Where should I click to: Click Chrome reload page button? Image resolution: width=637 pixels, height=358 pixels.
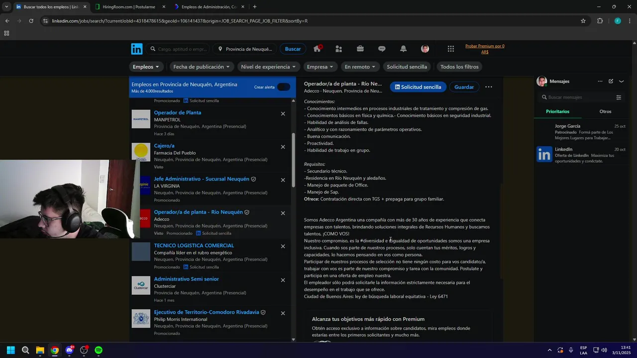31,21
